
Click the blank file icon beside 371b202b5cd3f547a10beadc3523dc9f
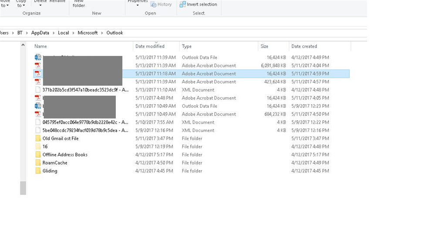tap(38, 90)
